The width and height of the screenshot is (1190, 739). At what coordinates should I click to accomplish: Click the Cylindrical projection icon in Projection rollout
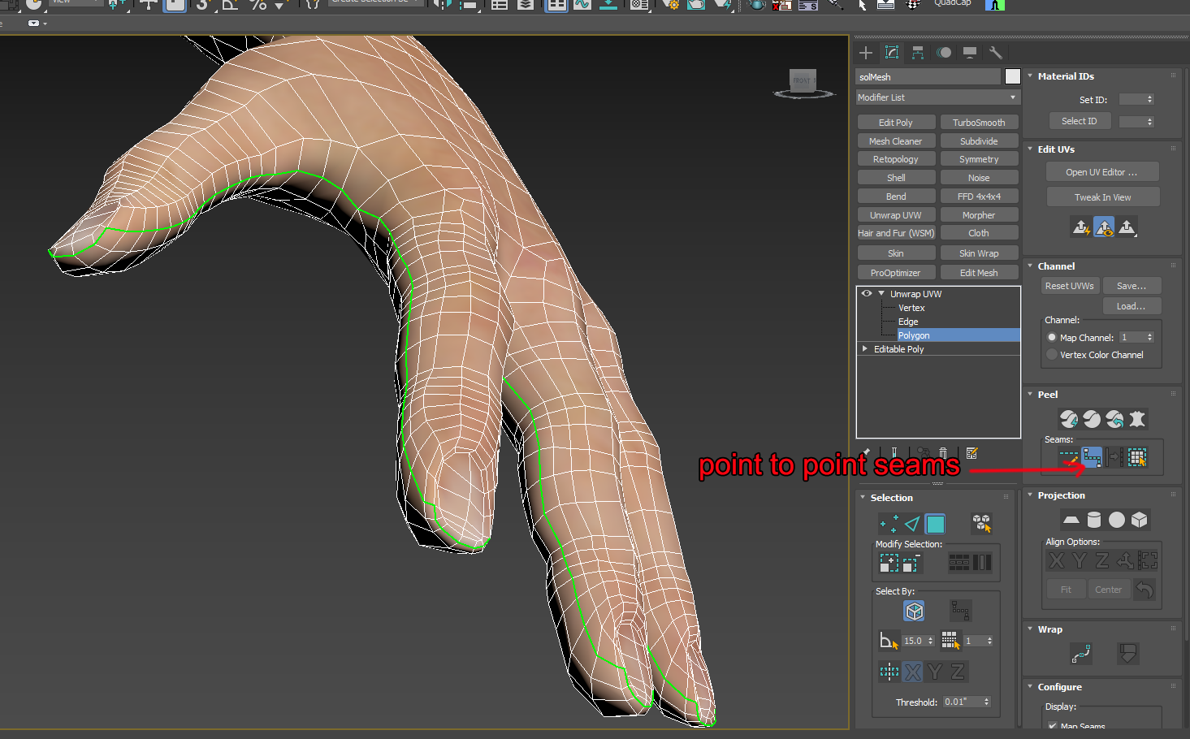pos(1094,520)
